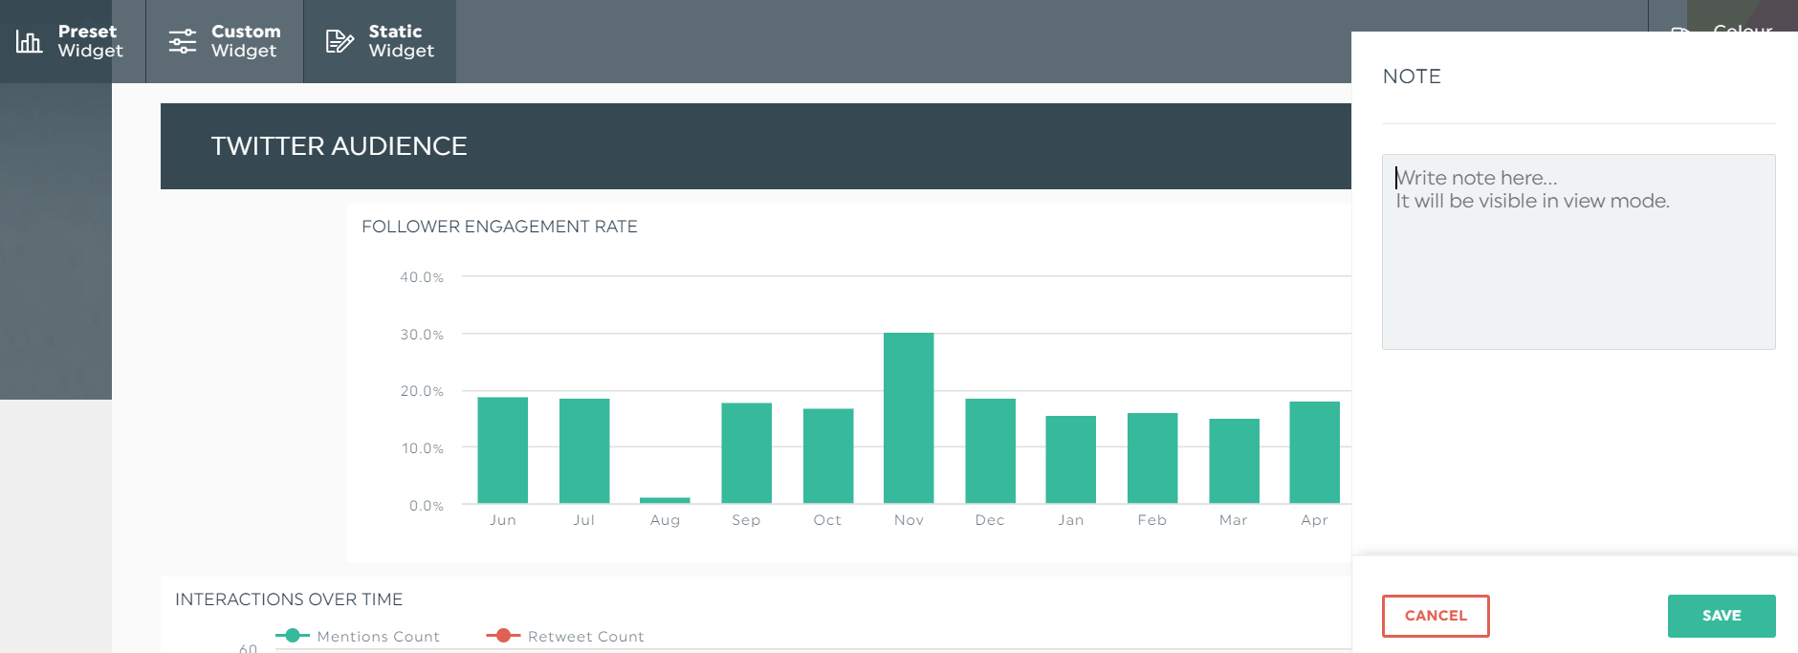Image resolution: width=1798 pixels, height=653 pixels.
Task: Select the Oct bar in engagement chart
Action: coord(828,456)
